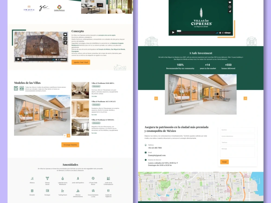Viewport: 271px width, 203px height.
Task: Click the Estacionamiento Luxury icon
Action: [93, 191]
